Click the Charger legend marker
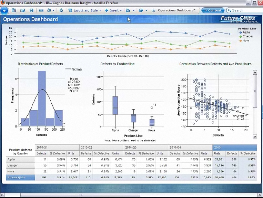Viewport: 263px width, 198px height. pyautogui.click(x=241, y=37)
